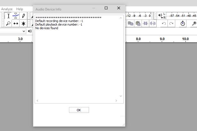Viewport: 197px width, 131px height.
Task: Click the 'No devices found' text line
Action: pyautogui.click(x=47, y=28)
